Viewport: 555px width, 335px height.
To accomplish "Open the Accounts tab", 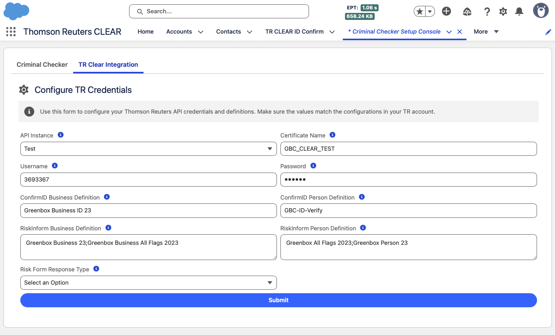I will (x=179, y=32).
